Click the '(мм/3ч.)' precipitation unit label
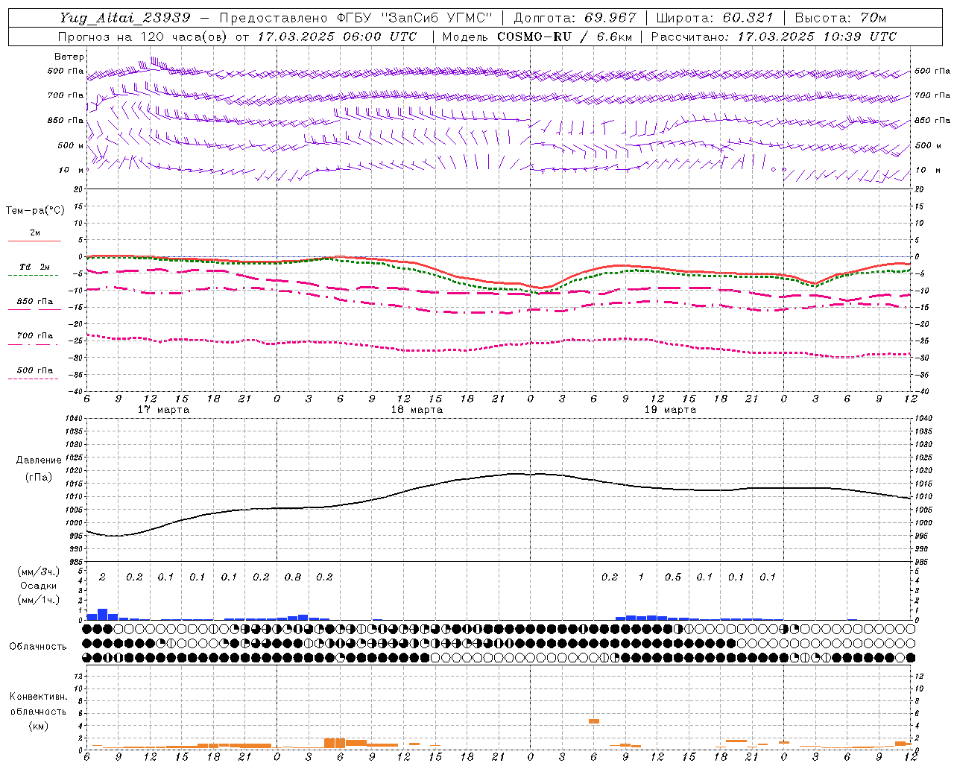The image size is (954, 763). click(39, 572)
